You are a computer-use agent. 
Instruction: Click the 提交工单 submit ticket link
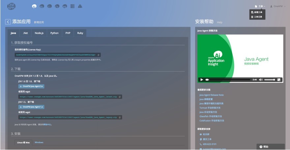point(207,139)
